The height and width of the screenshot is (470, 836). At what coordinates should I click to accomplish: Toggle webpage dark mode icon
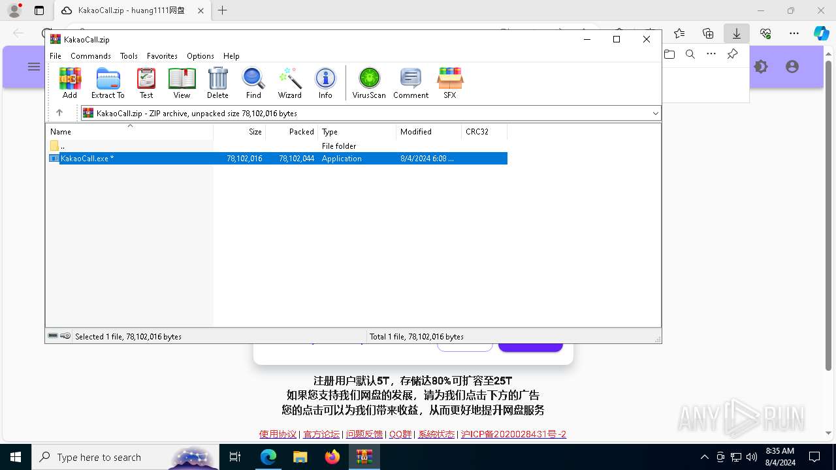coord(761,67)
